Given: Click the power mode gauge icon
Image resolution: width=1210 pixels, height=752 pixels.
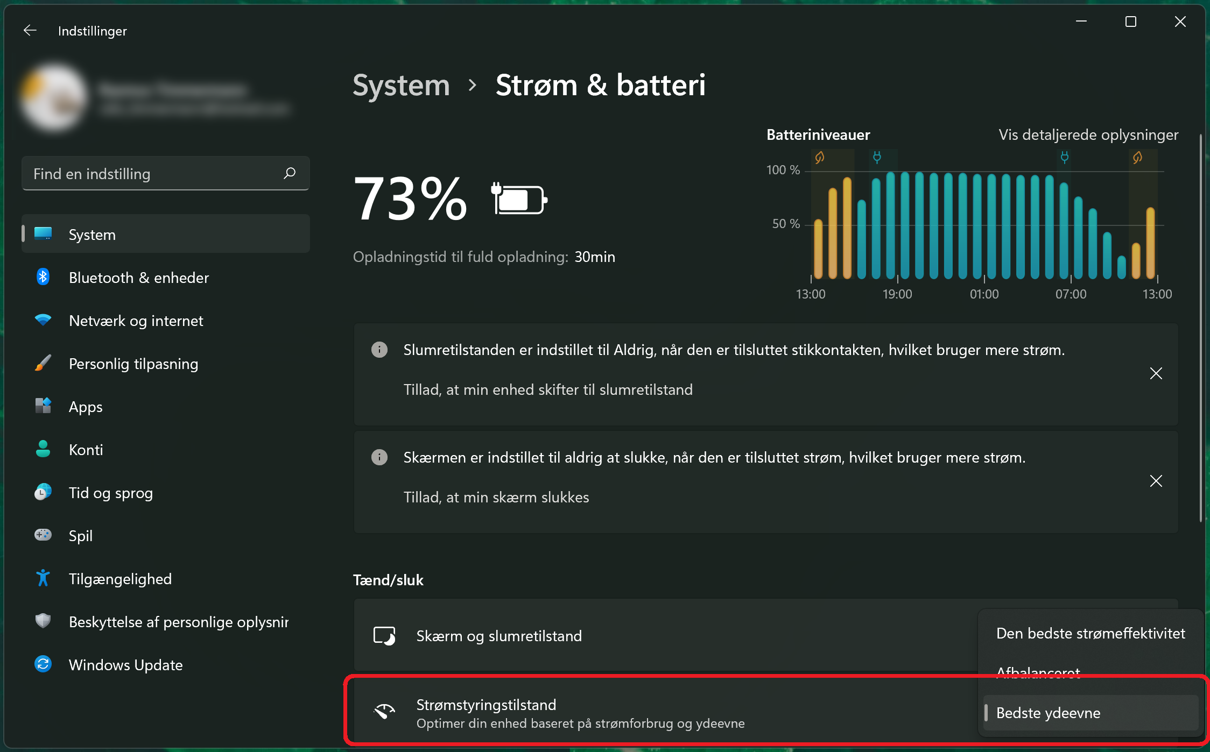Looking at the screenshot, I should coord(384,712).
